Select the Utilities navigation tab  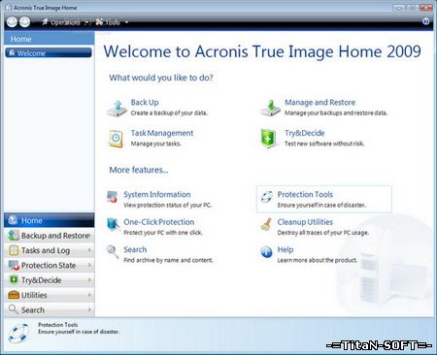click(50, 295)
